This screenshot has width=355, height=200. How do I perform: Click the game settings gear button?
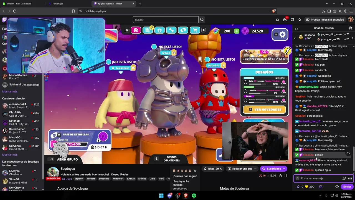point(280,34)
